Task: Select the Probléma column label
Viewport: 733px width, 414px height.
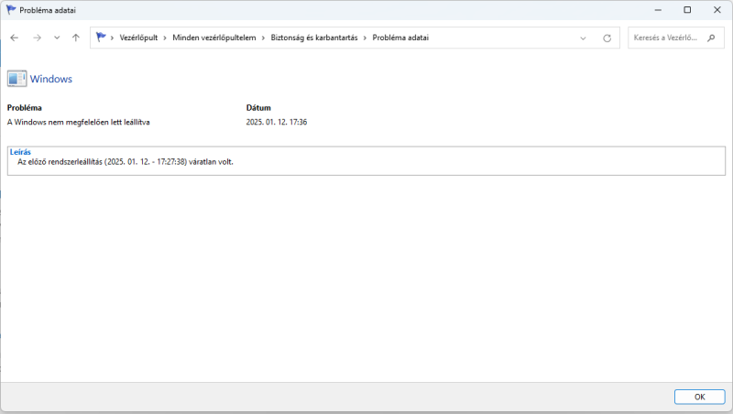Action: [25, 108]
